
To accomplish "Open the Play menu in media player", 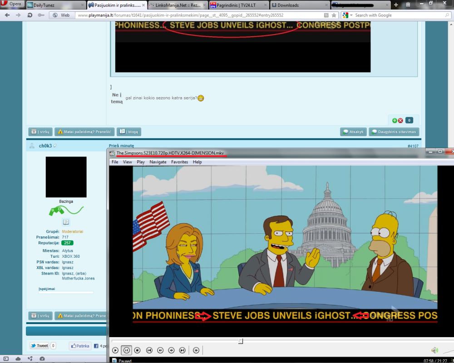I will 141,162.
